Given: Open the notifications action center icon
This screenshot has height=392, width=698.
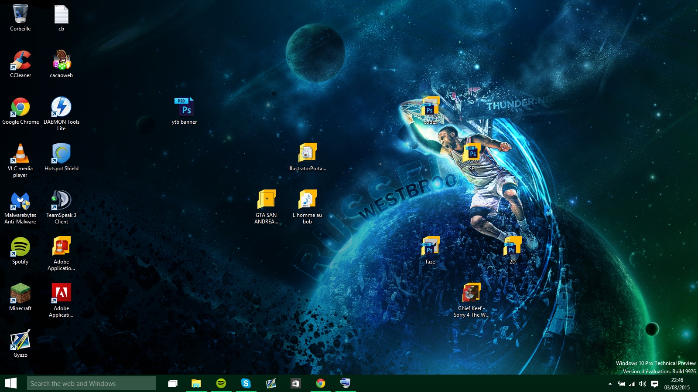Looking at the screenshot, I should [655, 384].
